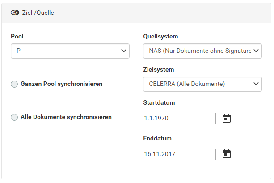Select Ganzen Pool synchronisieren radio button
Viewport: 274px width, 183px height.
tap(14, 84)
